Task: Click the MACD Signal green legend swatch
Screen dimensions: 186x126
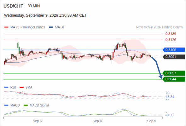Action: pyautogui.click(x=26, y=106)
